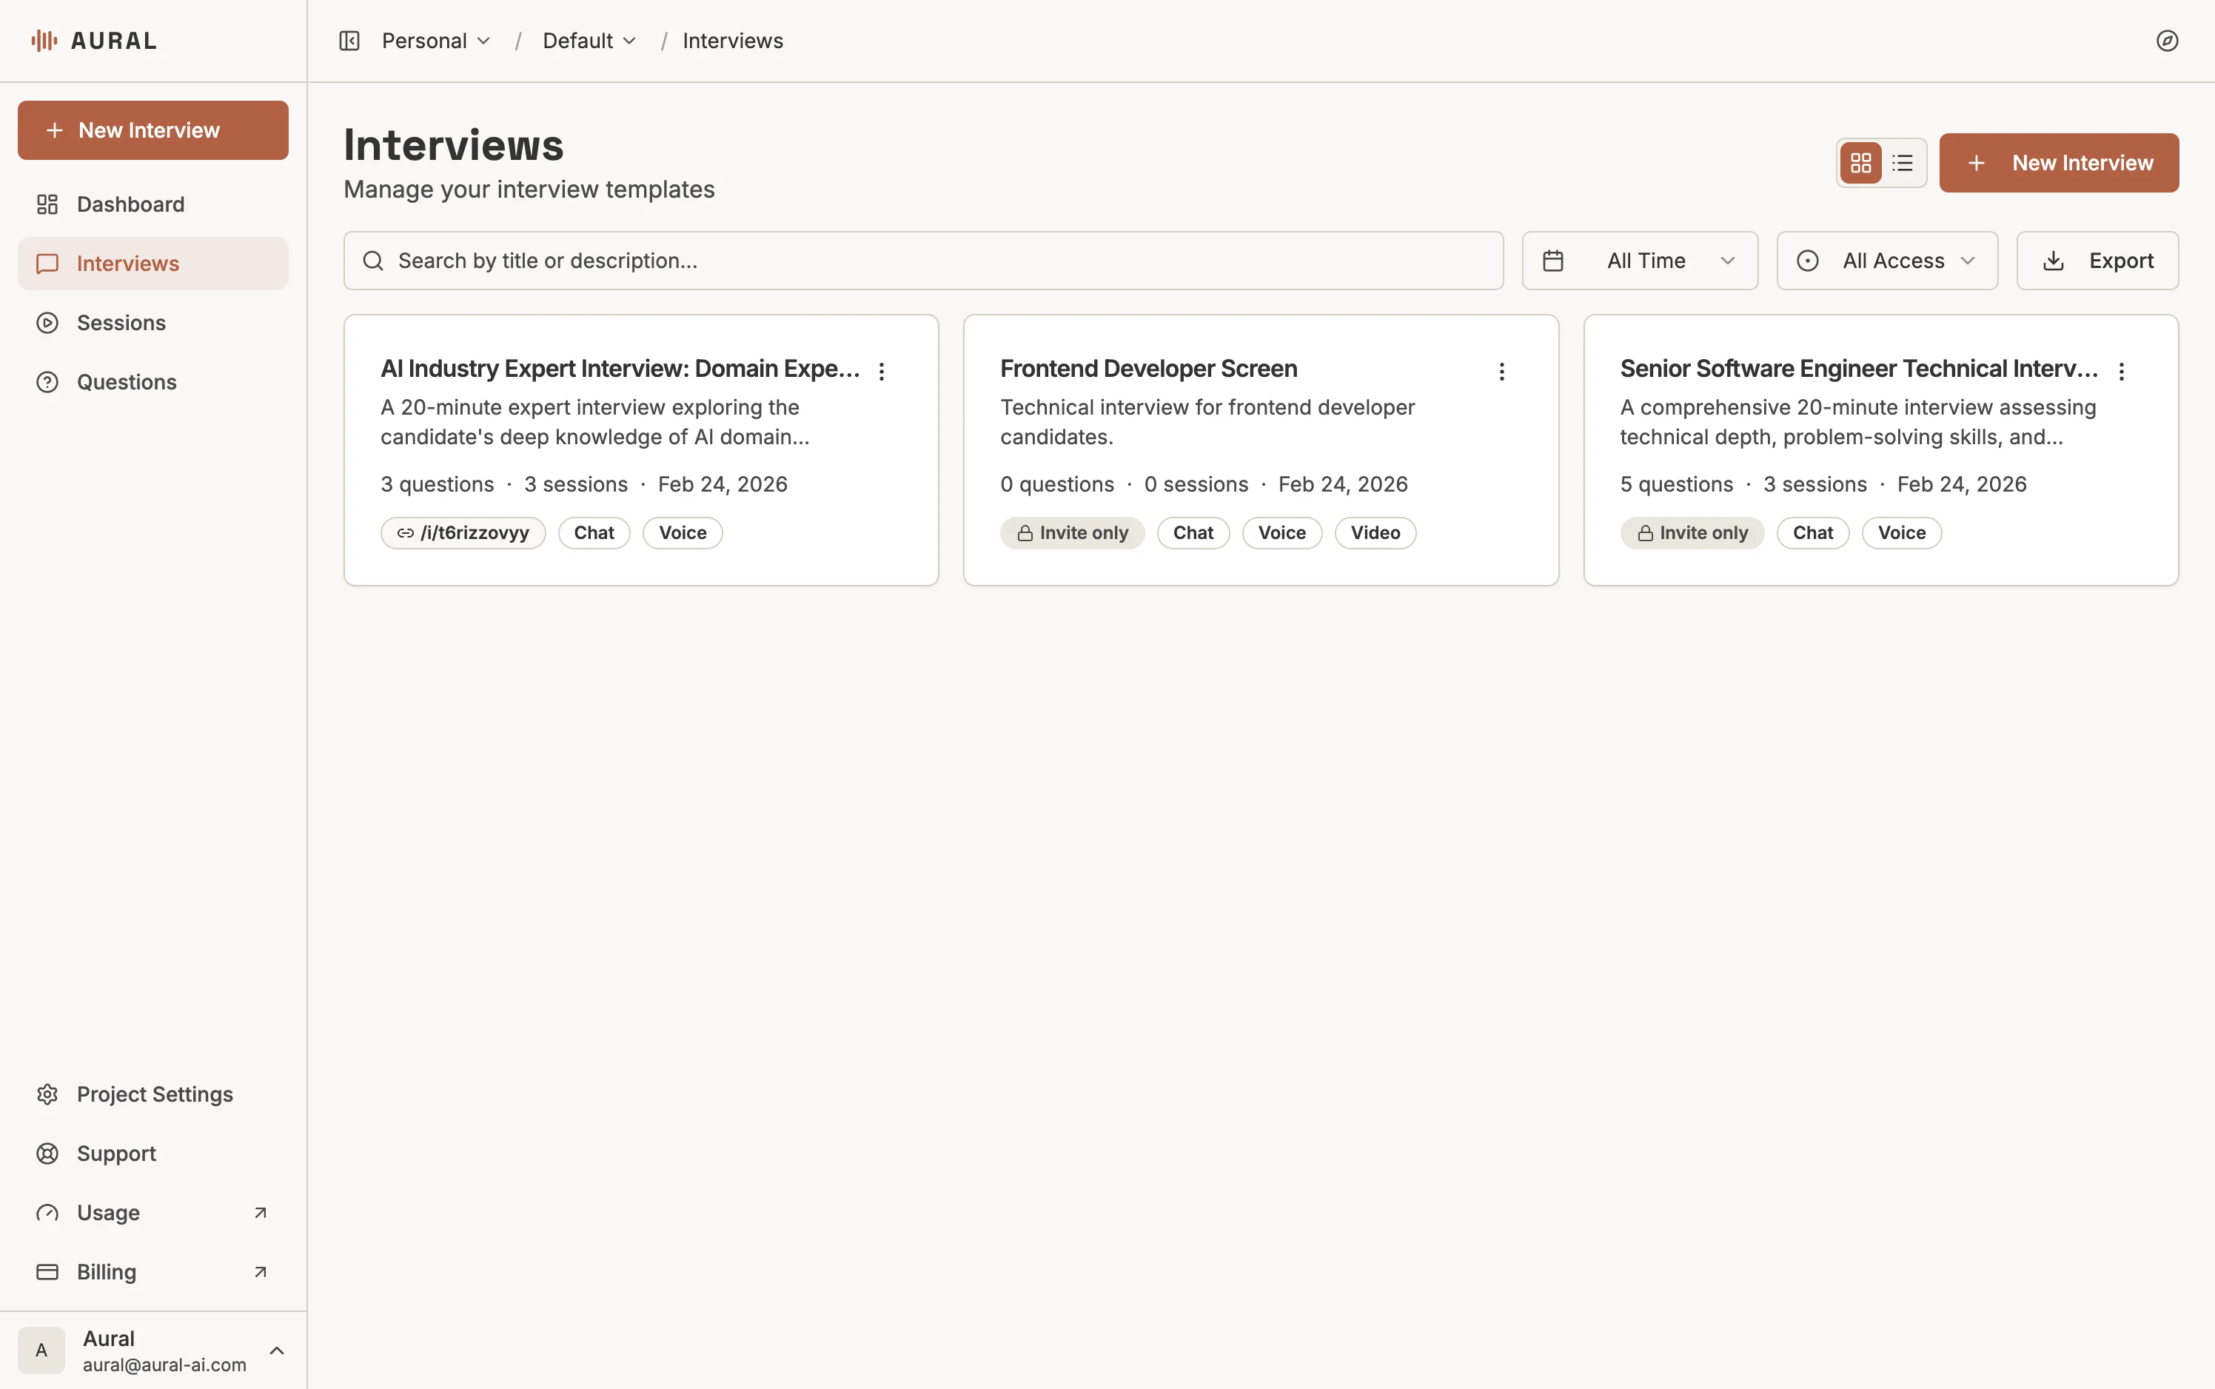
Task: Click the Export button
Action: [x=2097, y=261]
